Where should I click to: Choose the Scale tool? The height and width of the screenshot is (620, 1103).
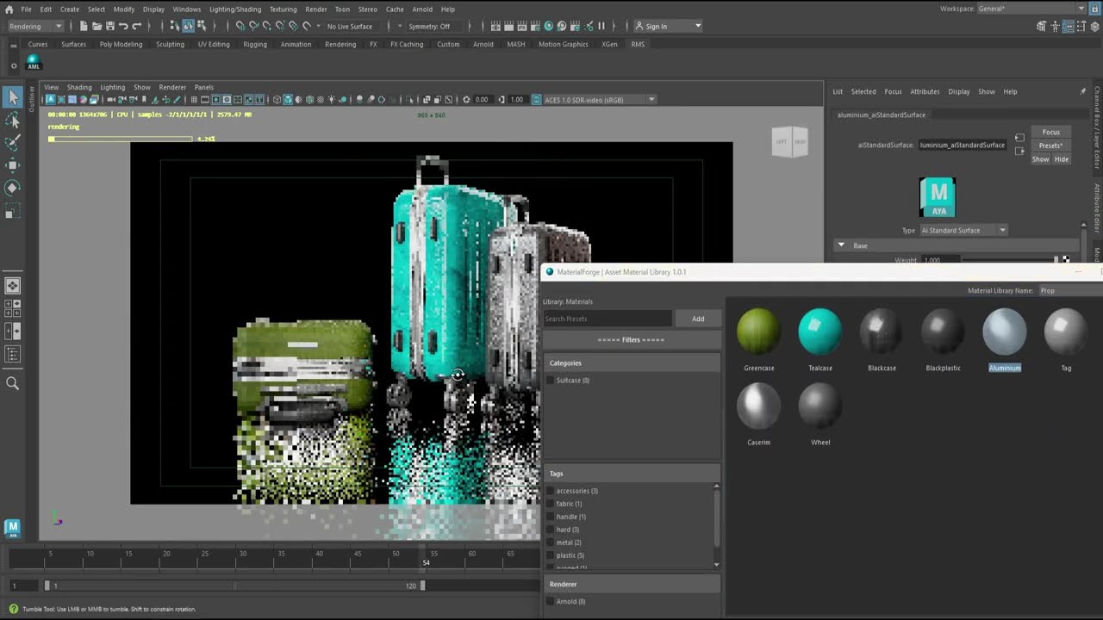pos(12,211)
